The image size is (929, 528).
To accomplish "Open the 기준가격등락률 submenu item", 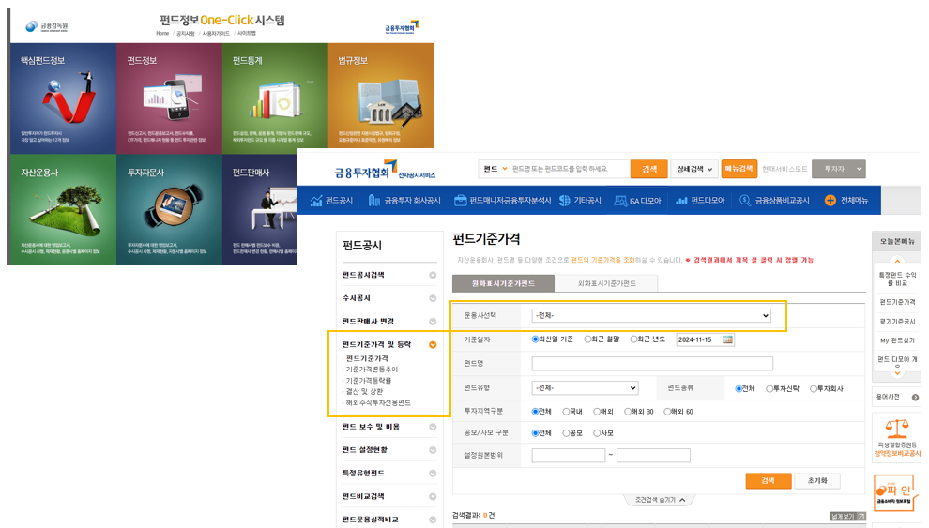I will 369,381.
